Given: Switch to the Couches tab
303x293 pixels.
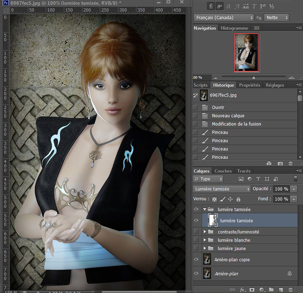Looking at the screenshot, I should point(223,171).
